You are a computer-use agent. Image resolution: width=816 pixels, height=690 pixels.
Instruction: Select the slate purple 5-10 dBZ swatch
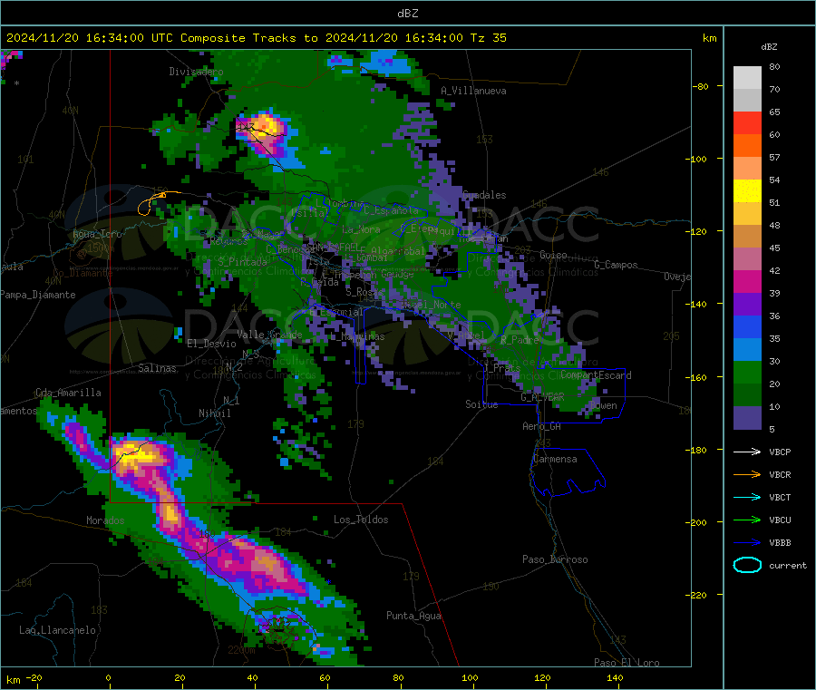coord(747,418)
